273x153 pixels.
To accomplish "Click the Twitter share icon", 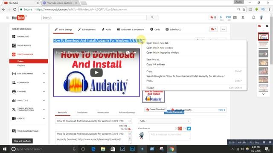I will [x=189, y=128].
